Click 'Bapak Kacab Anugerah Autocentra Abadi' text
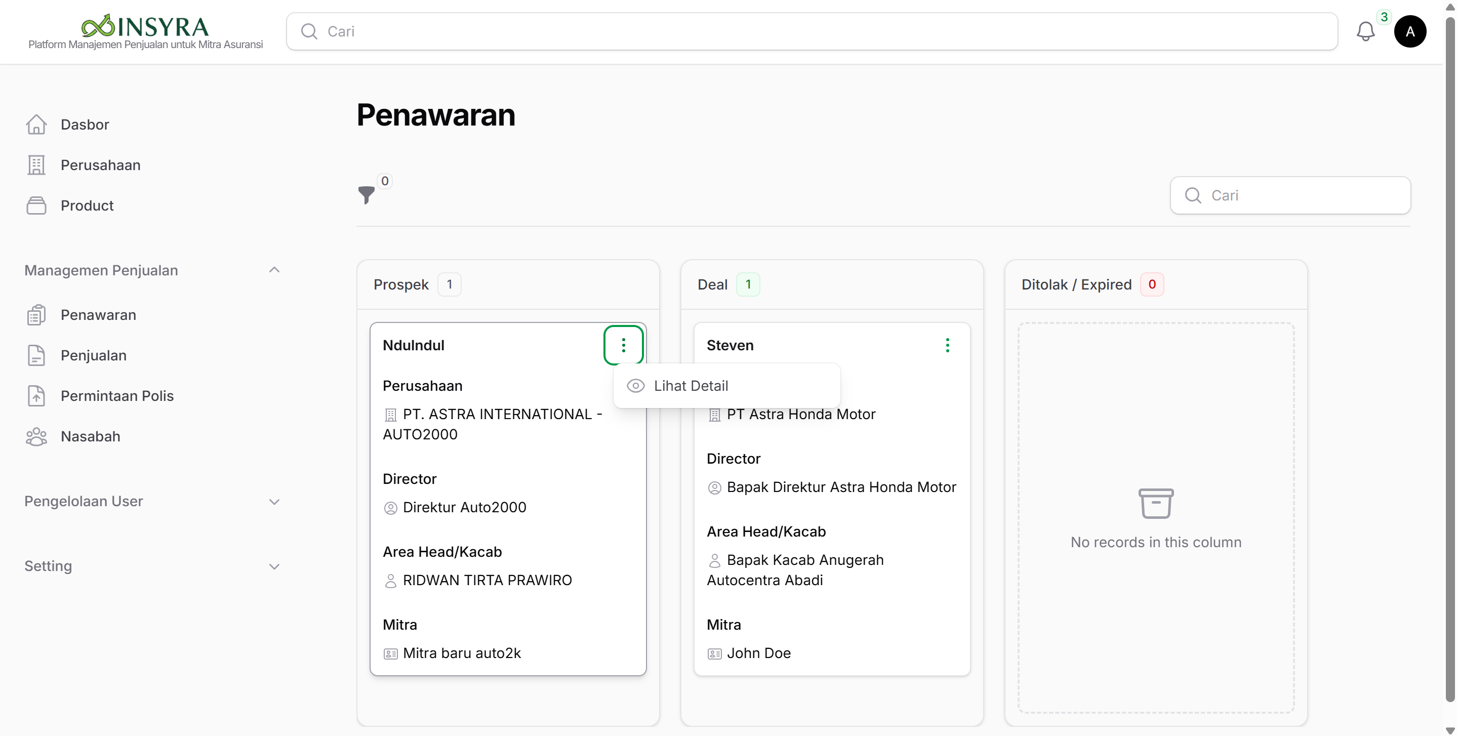The width and height of the screenshot is (1457, 736). [x=795, y=570]
